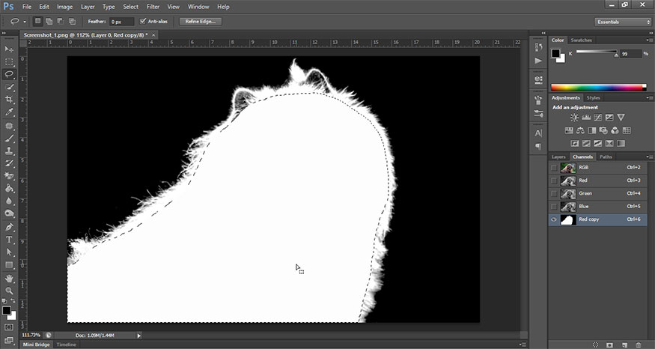Create new channel icon

(624, 345)
